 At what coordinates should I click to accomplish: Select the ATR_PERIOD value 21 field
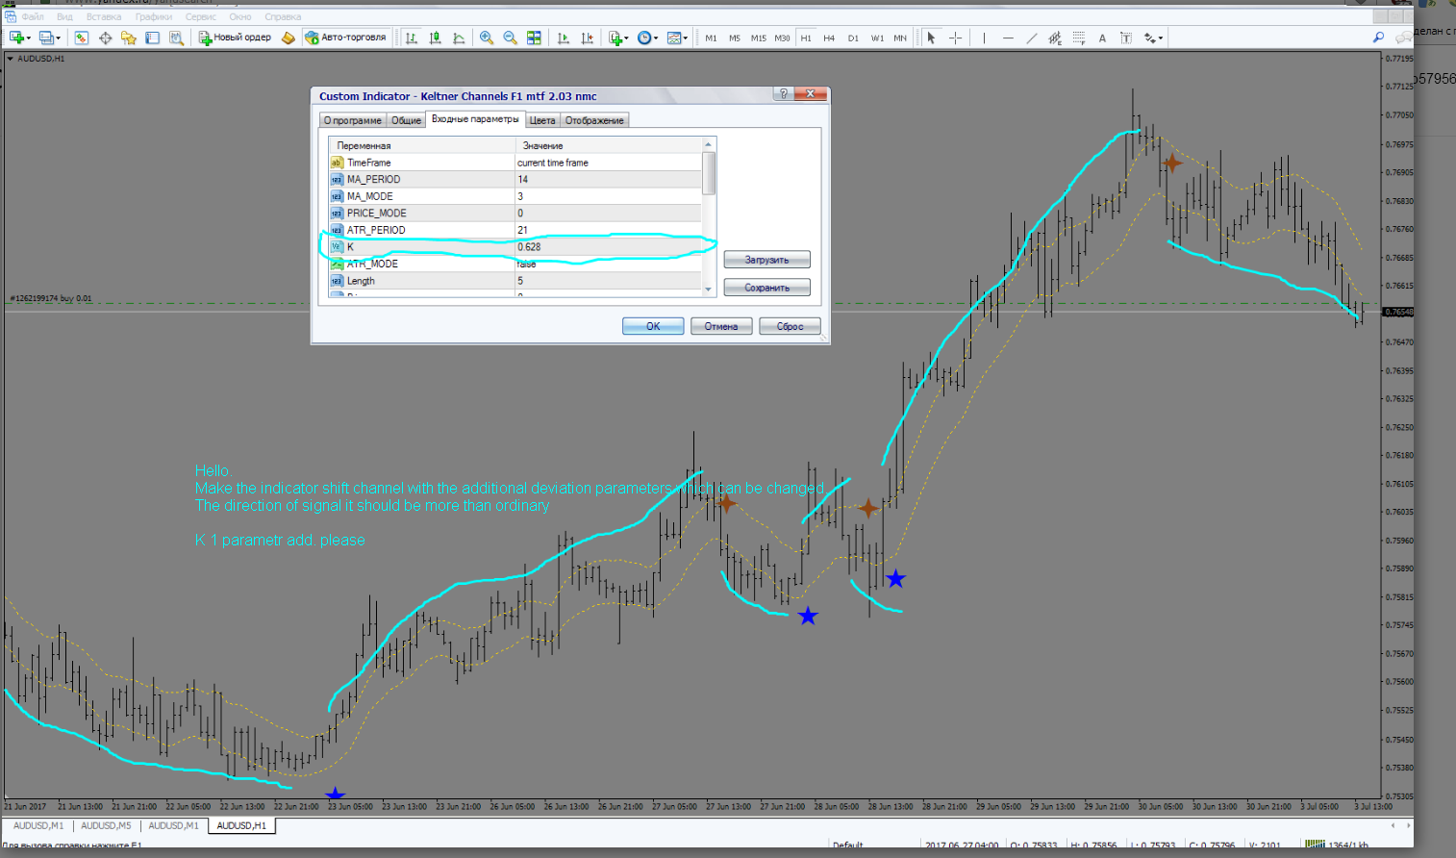tap(609, 230)
